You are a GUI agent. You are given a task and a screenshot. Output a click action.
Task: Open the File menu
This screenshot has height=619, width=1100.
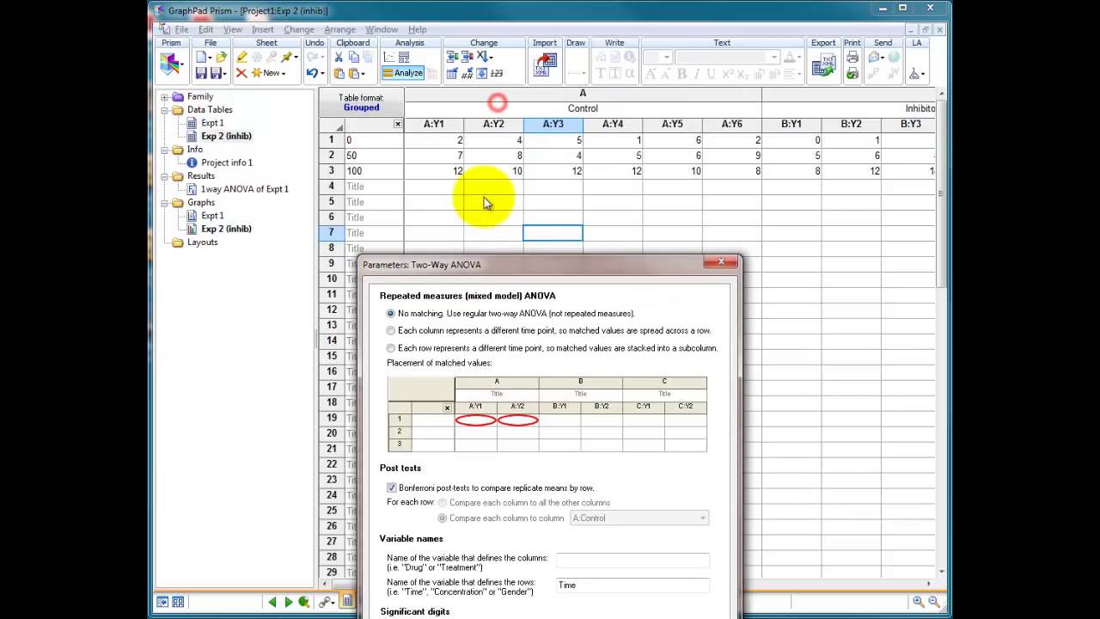(x=181, y=29)
